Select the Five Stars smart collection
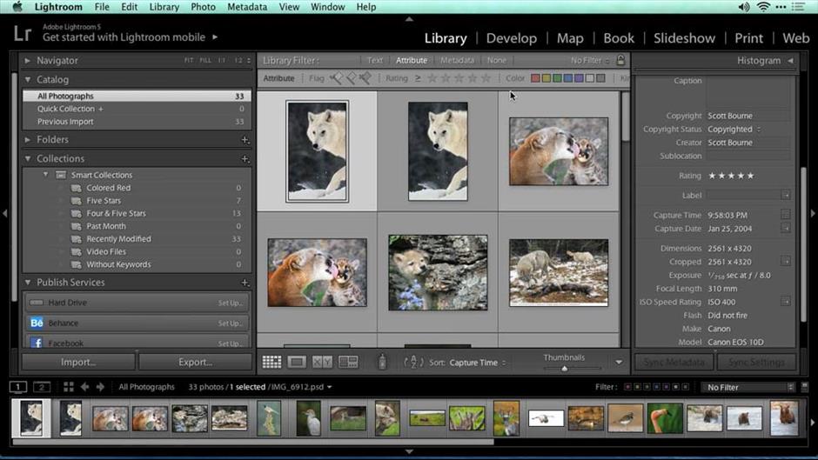The height and width of the screenshot is (460, 818). click(x=104, y=201)
